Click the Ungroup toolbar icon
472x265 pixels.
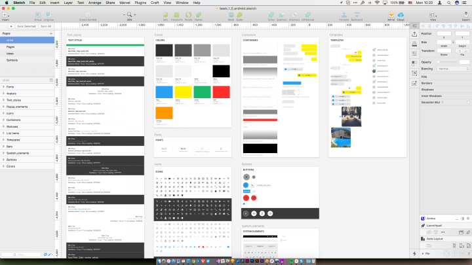click(49, 14)
